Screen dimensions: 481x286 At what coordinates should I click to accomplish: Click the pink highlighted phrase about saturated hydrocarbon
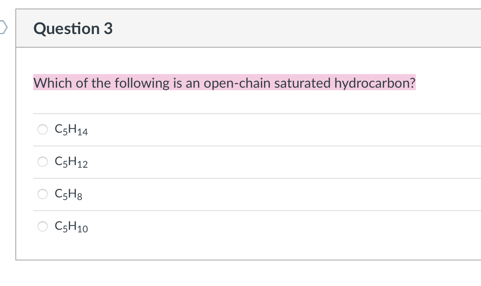coord(225,83)
